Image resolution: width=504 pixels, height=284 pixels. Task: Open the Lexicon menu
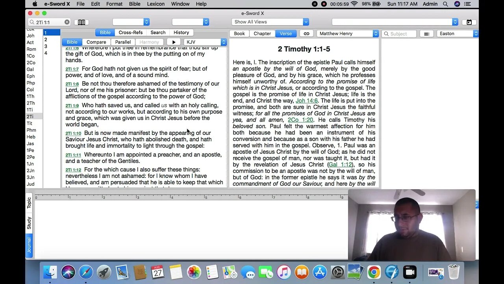156,4
